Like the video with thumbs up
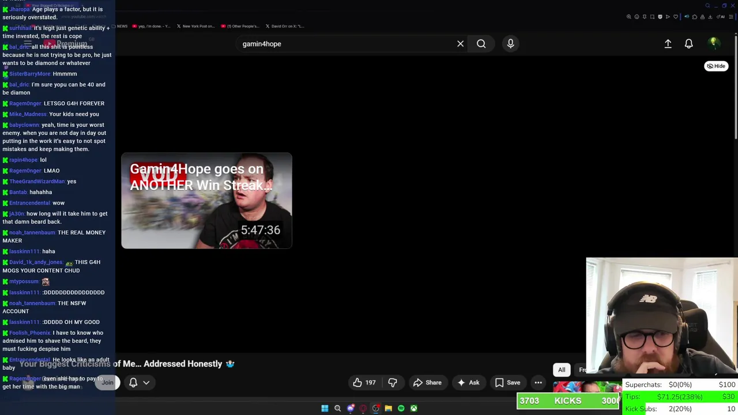The height and width of the screenshot is (415, 738). point(364,382)
